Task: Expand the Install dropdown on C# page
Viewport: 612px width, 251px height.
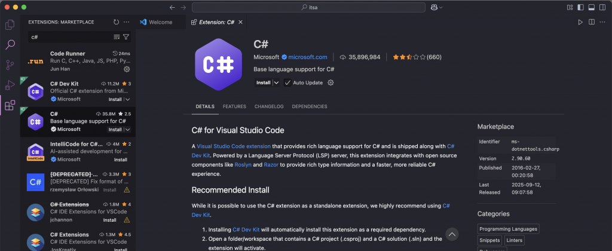Action: (x=276, y=82)
